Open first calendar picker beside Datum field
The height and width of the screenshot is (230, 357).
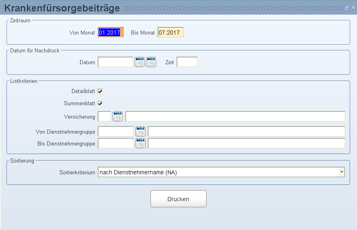click(x=139, y=62)
